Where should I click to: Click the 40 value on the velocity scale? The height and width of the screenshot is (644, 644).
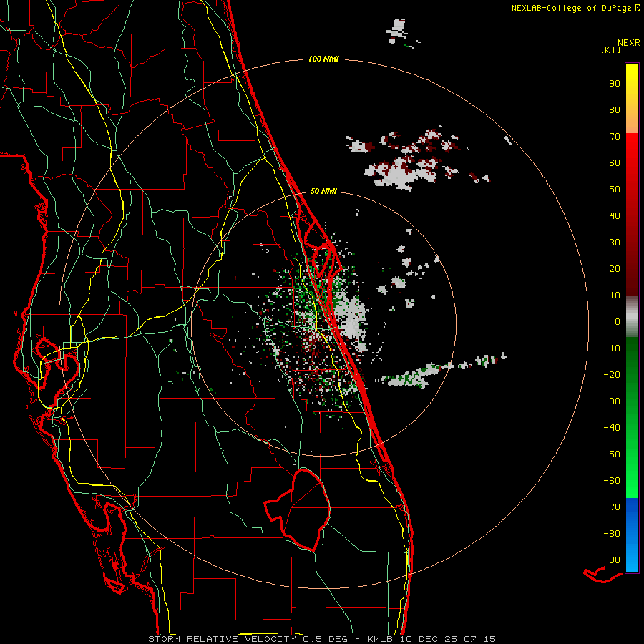pyautogui.click(x=615, y=216)
